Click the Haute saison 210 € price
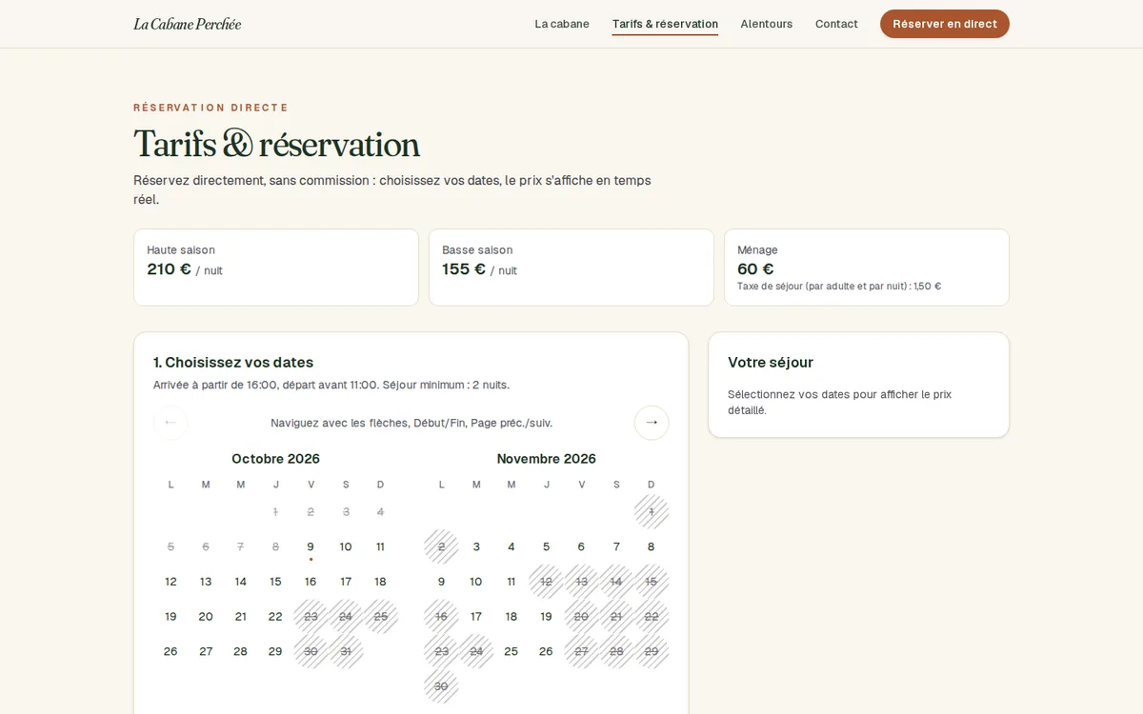The image size is (1143, 714). pyautogui.click(x=185, y=269)
